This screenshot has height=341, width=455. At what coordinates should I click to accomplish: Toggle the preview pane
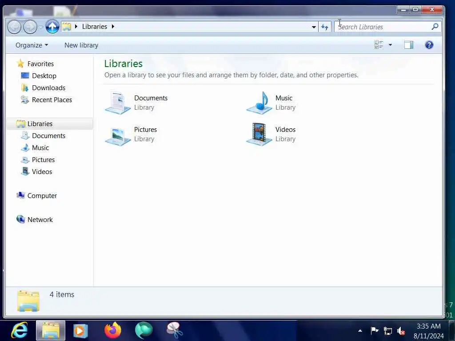(409, 45)
